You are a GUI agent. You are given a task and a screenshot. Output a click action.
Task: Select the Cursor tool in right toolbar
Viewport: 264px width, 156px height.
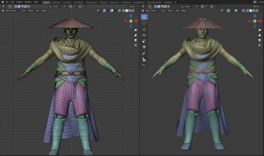pyautogui.click(x=144, y=23)
